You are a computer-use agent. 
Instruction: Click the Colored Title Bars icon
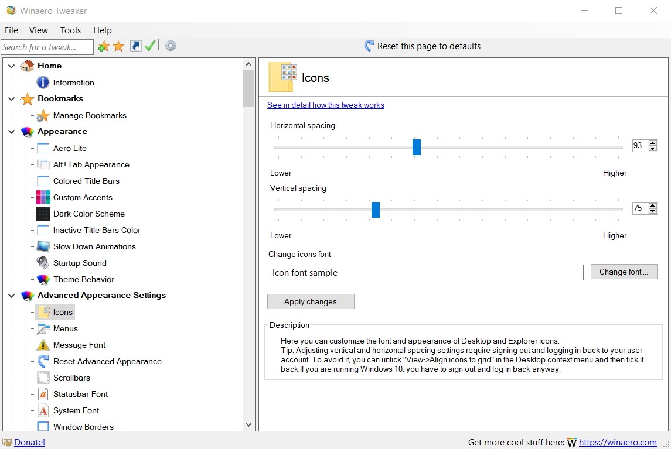43,181
